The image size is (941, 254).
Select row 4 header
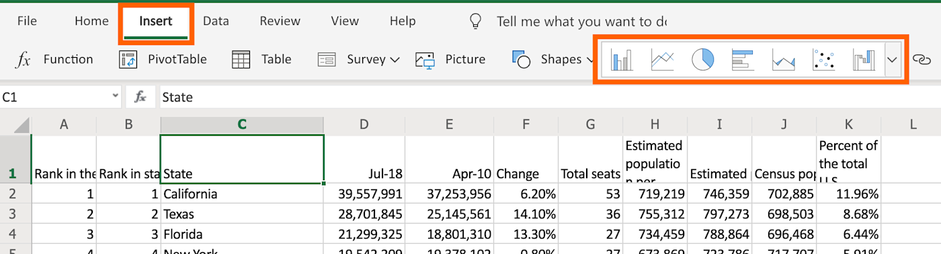(15, 235)
